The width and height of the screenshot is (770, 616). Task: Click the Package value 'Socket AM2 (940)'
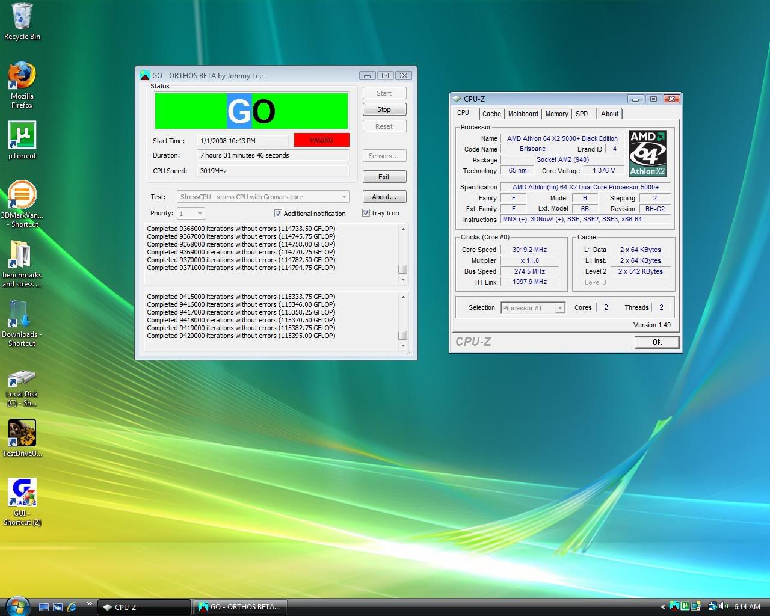562,159
